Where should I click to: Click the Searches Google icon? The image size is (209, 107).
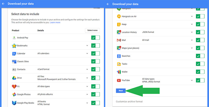[119, 56]
